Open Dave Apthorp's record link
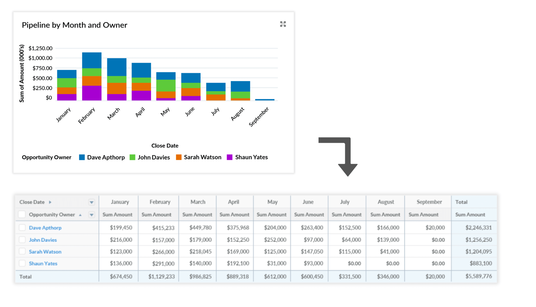The width and height of the screenshot is (536, 307). coord(45,228)
